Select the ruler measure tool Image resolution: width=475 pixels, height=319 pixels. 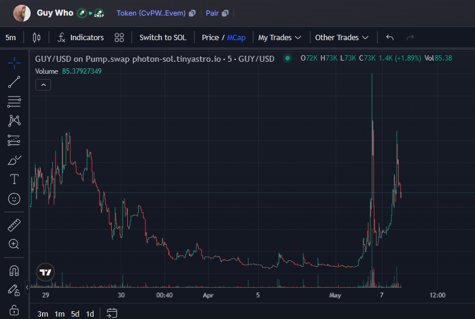point(14,225)
